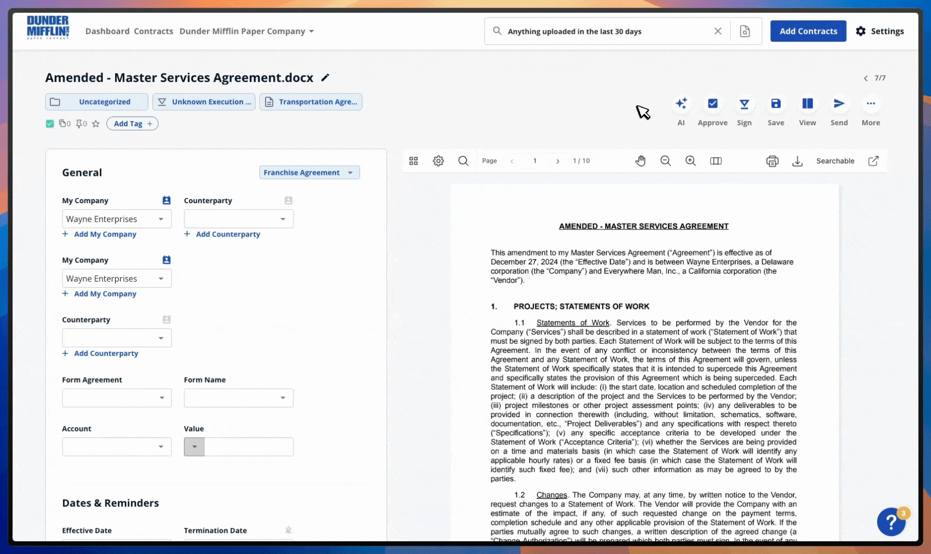Image resolution: width=931 pixels, height=554 pixels.
Task: Click Add Contracts
Action: click(x=808, y=31)
